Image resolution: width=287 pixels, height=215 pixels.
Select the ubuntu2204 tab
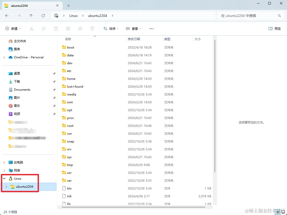[32, 6]
